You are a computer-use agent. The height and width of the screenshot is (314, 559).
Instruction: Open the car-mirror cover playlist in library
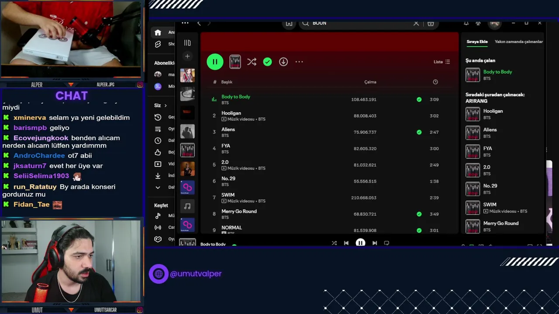click(x=187, y=94)
